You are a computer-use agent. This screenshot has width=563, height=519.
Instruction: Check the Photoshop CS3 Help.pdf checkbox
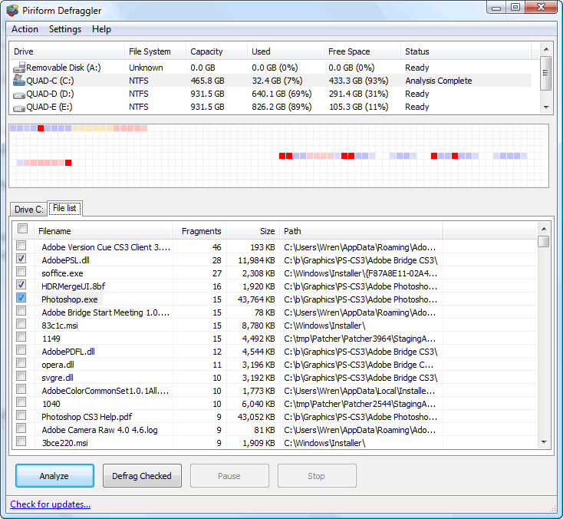pyautogui.click(x=21, y=415)
